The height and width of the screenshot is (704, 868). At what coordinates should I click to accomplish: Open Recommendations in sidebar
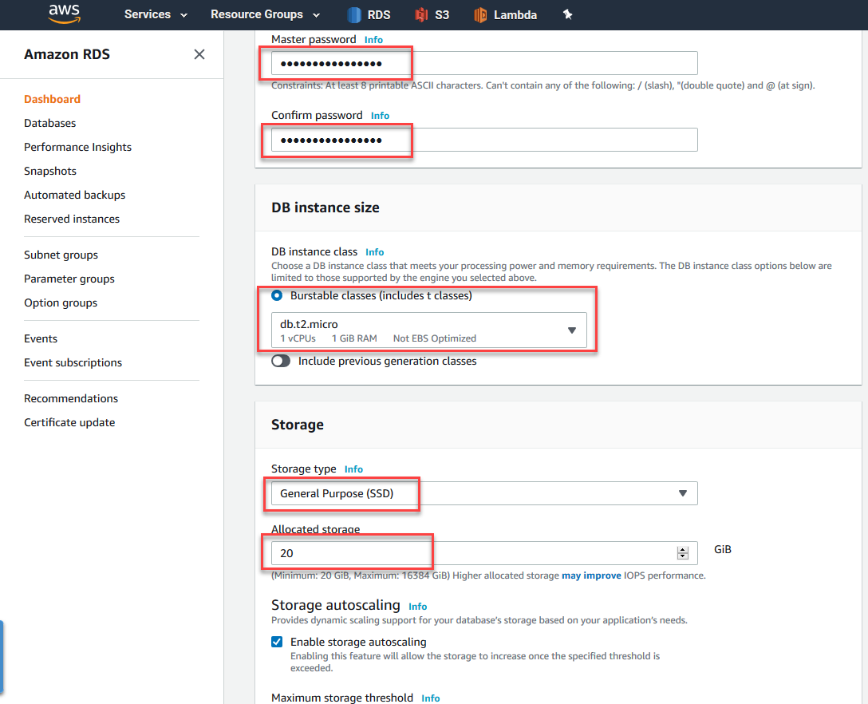click(71, 398)
